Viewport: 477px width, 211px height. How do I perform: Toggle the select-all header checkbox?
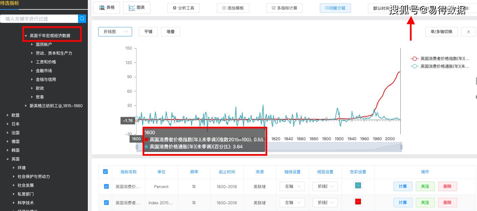(105, 172)
